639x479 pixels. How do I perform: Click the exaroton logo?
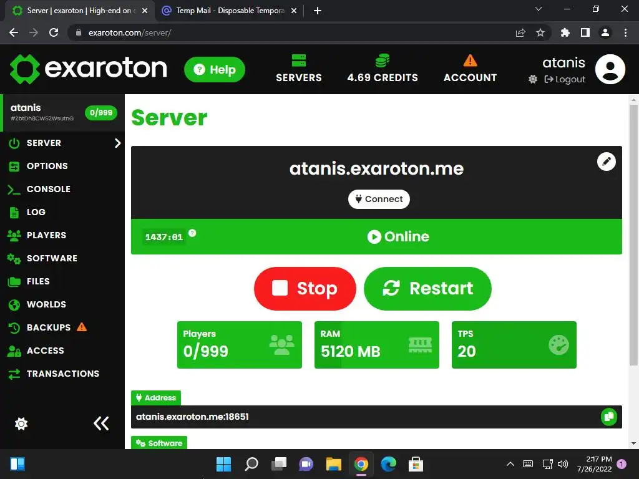click(88, 69)
